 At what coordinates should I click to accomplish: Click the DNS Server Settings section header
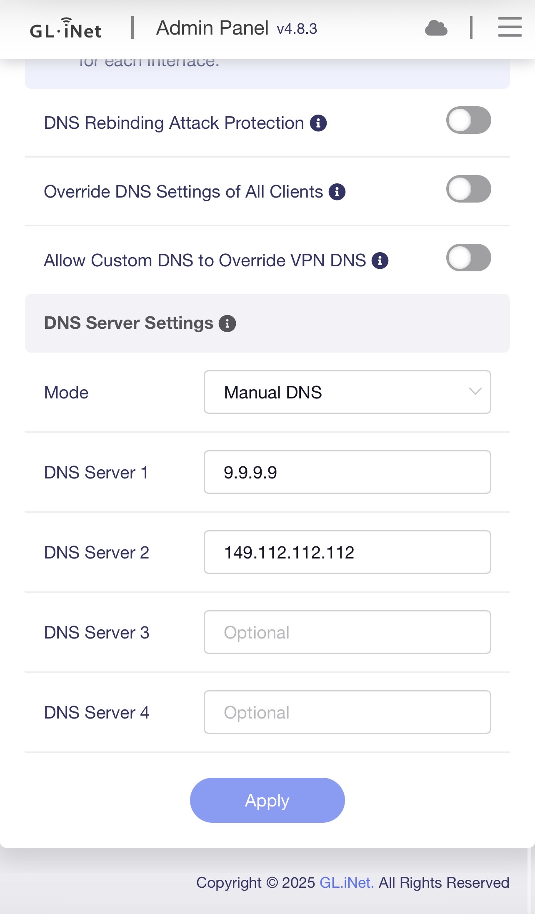coord(128,323)
